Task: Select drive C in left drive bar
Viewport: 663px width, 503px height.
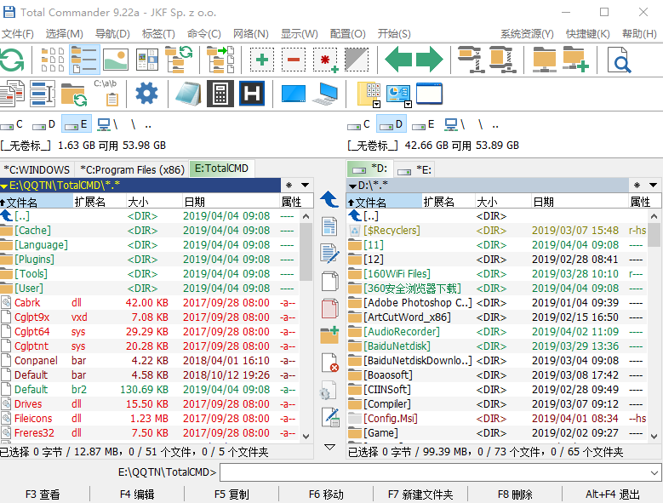Action: [x=12, y=124]
